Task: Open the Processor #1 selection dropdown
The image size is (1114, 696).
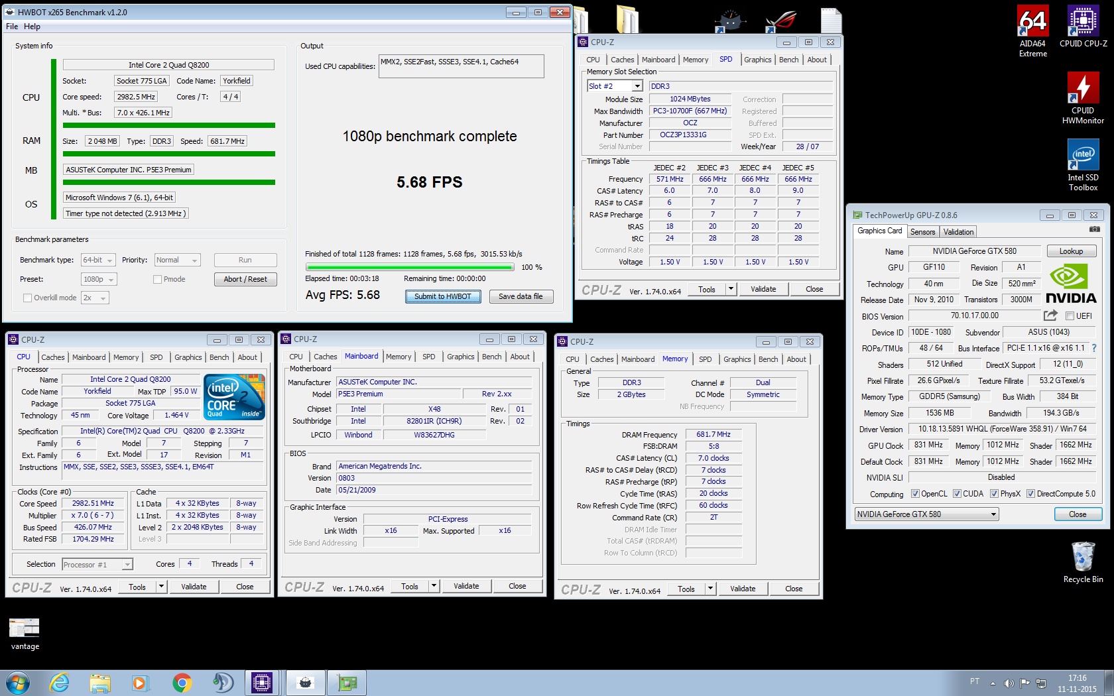Action: (x=97, y=565)
